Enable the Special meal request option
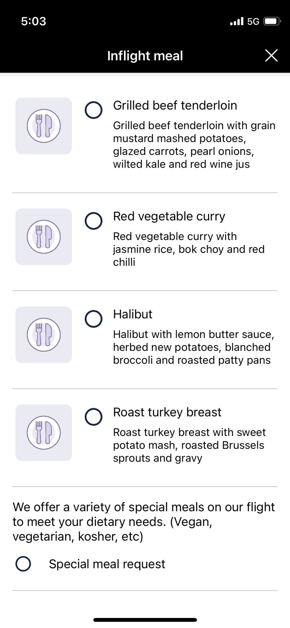 click(23, 564)
